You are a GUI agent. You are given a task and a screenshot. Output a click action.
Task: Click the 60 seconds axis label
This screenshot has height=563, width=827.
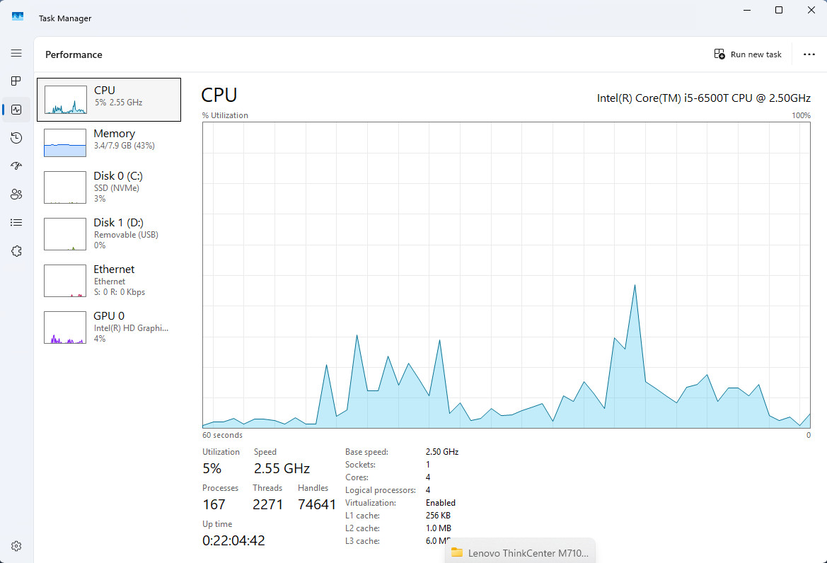[x=223, y=435]
